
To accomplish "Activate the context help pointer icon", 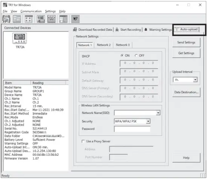I will 75,19.
